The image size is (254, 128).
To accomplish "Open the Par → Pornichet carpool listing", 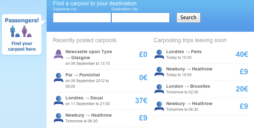I will tap(83, 75).
